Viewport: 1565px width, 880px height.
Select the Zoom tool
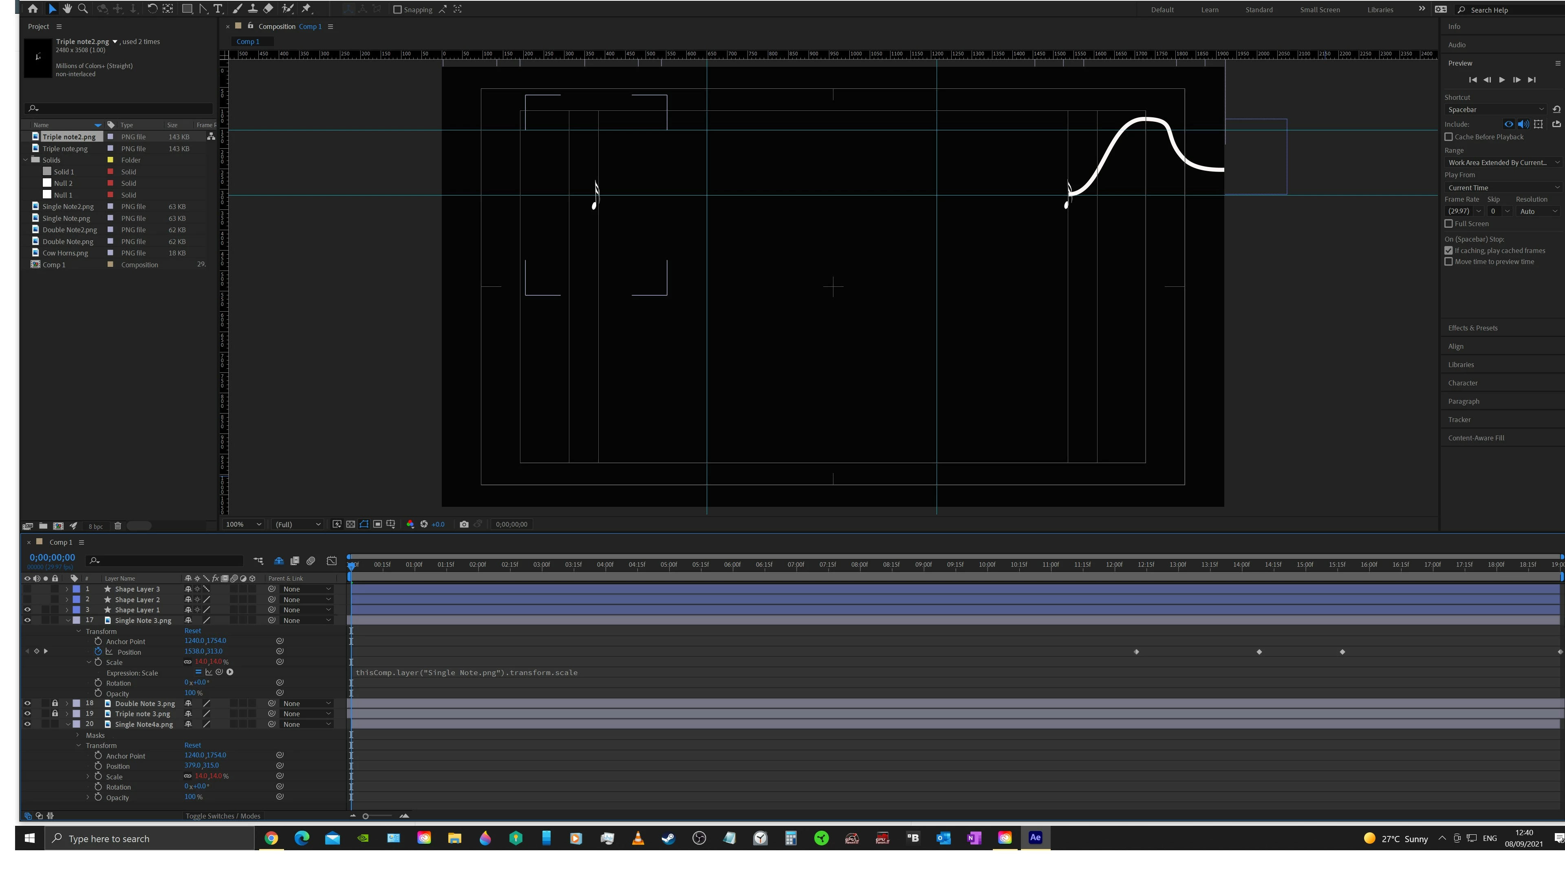click(83, 9)
